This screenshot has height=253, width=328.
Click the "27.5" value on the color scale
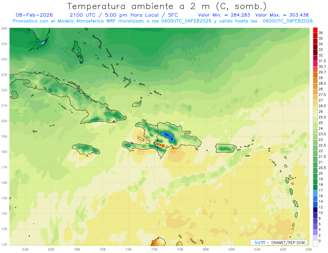click(322, 95)
